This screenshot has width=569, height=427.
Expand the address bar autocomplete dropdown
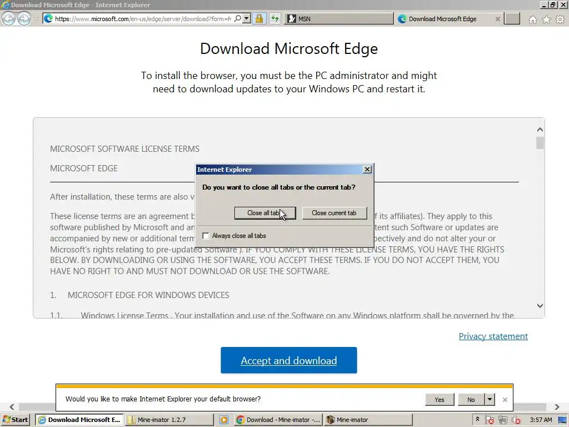pos(247,18)
